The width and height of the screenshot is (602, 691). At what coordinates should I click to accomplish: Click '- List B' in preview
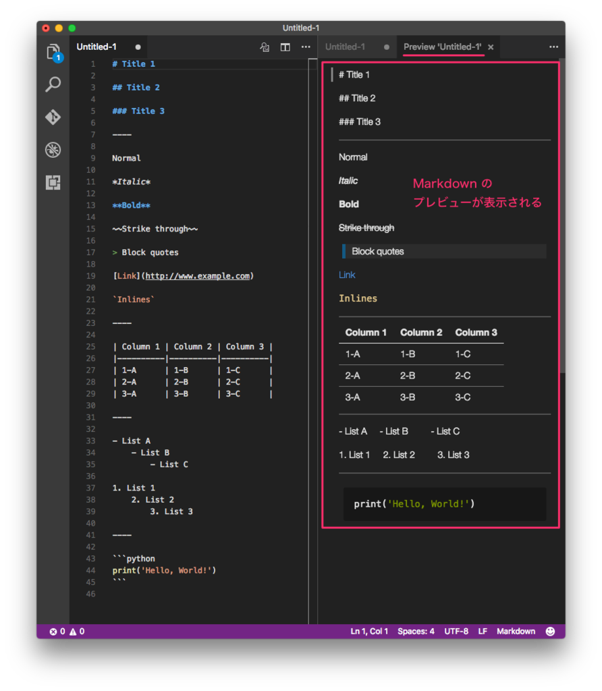pos(393,431)
